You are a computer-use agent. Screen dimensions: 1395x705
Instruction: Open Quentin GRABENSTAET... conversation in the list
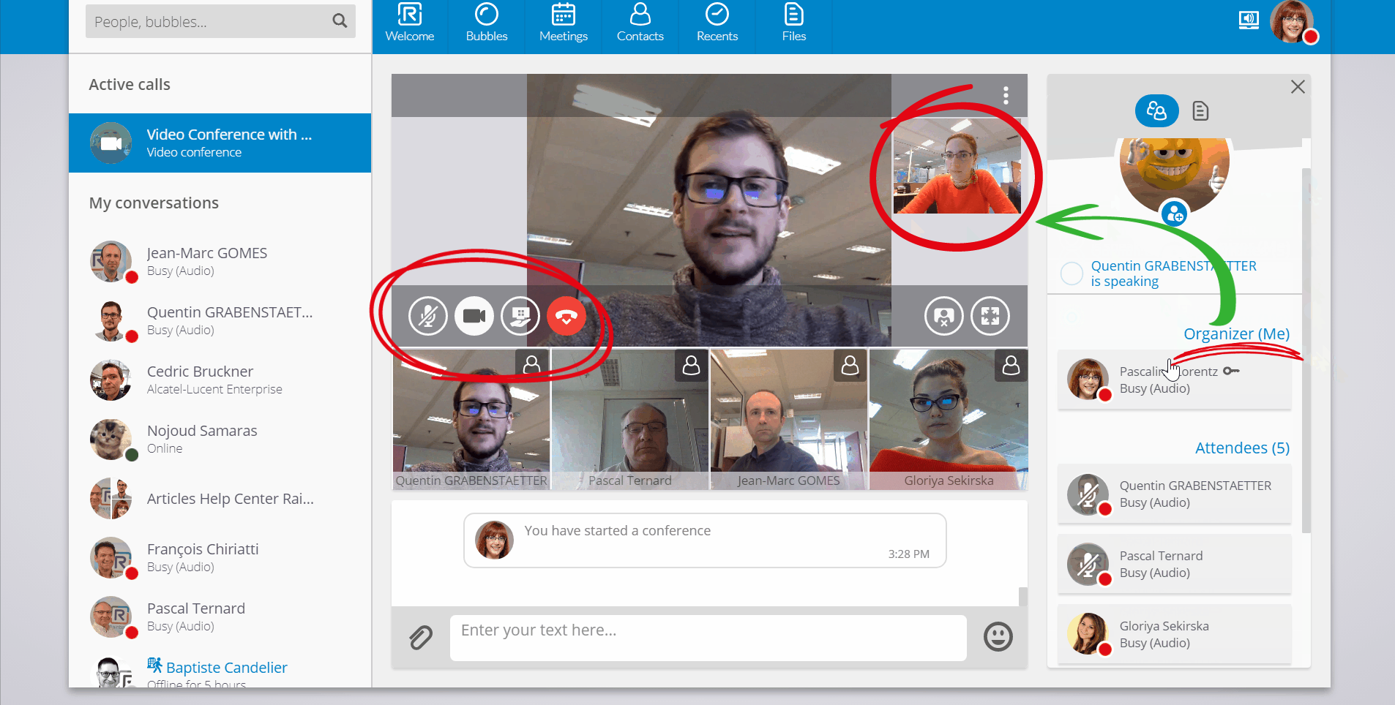pos(220,320)
